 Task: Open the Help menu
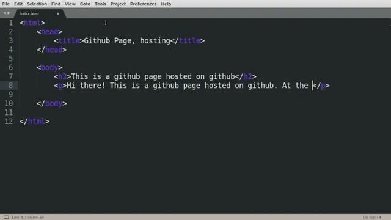point(166,4)
